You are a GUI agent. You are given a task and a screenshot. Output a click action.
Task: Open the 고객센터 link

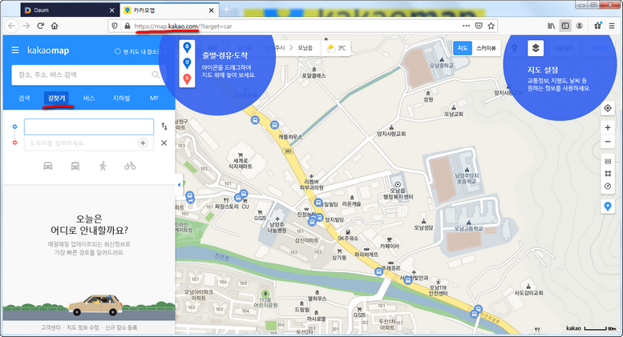point(51,327)
